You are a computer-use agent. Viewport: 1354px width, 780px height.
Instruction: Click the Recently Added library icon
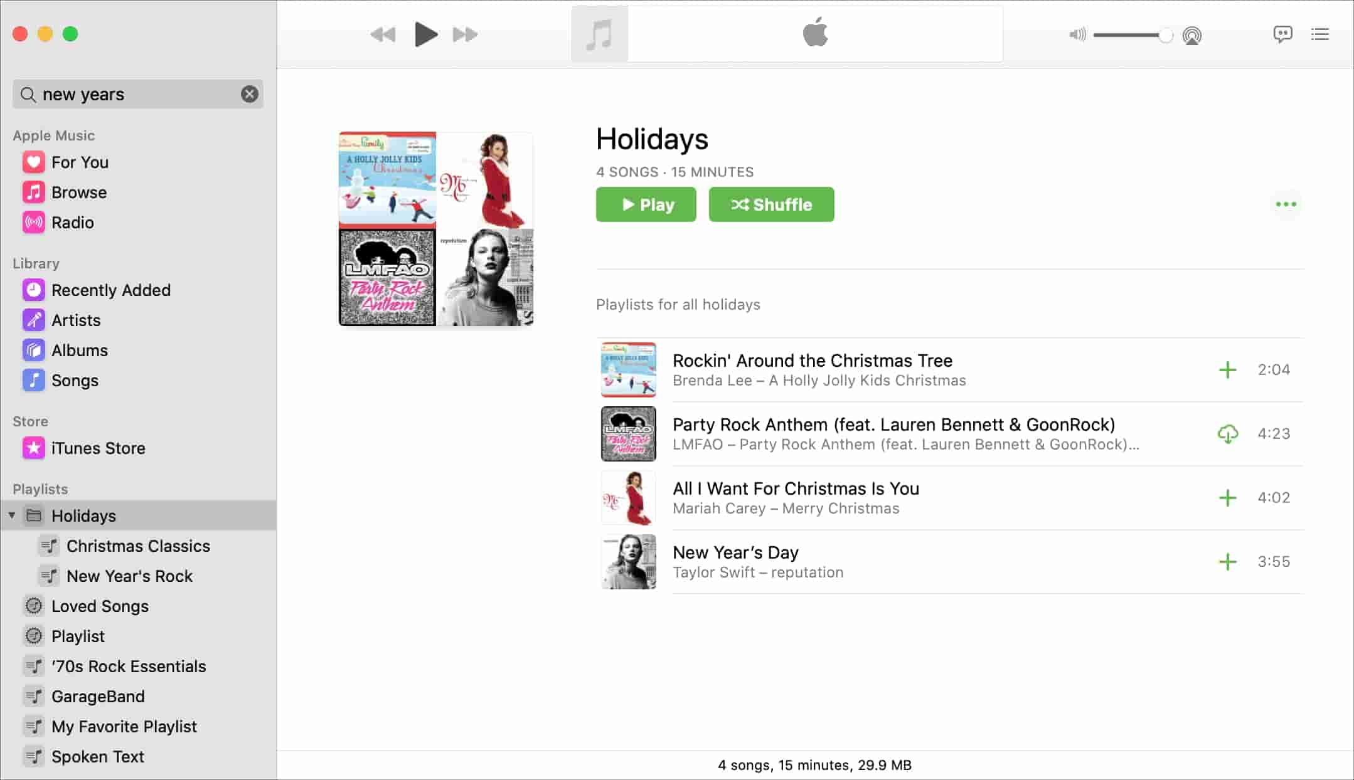pos(33,289)
